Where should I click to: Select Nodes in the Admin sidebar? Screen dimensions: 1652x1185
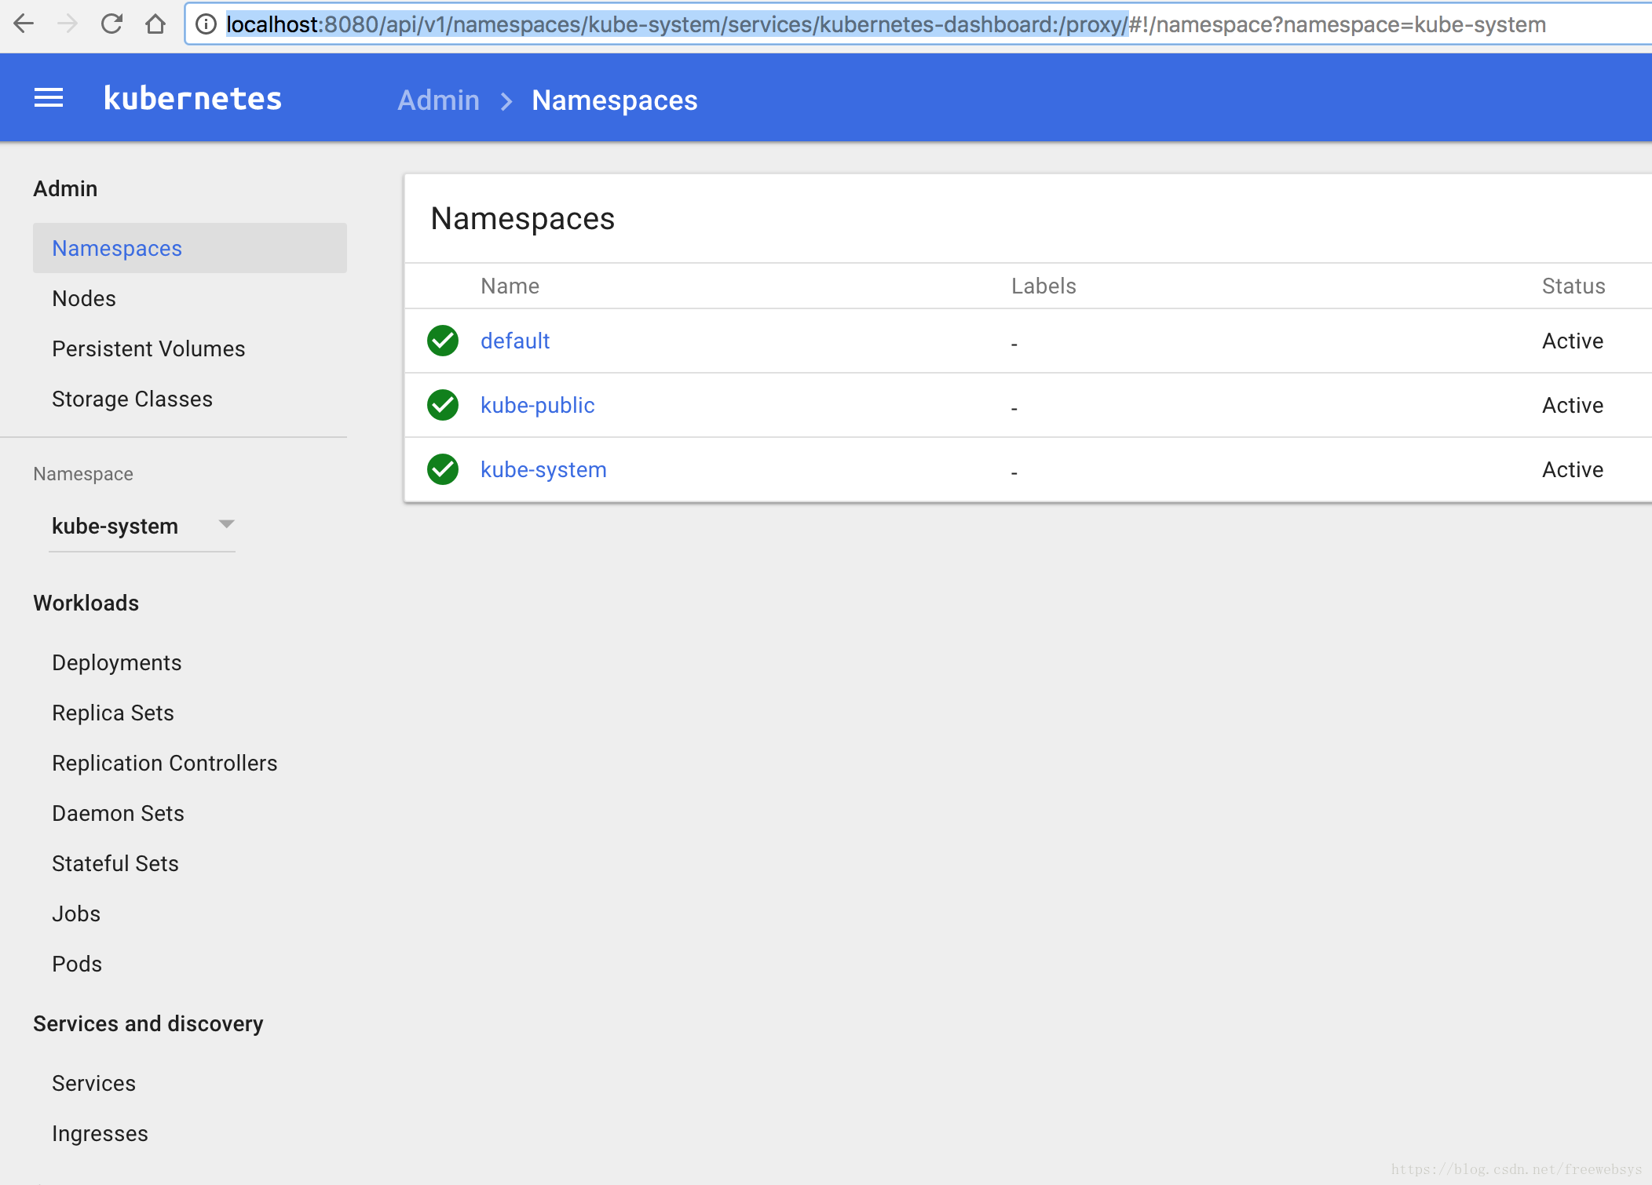(x=84, y=298)
